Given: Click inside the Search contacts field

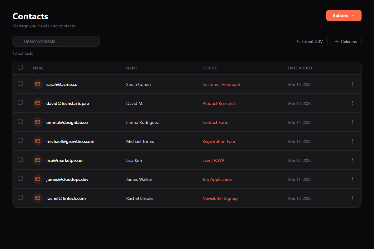Looking at the screenshot, I should coord(56,41).
